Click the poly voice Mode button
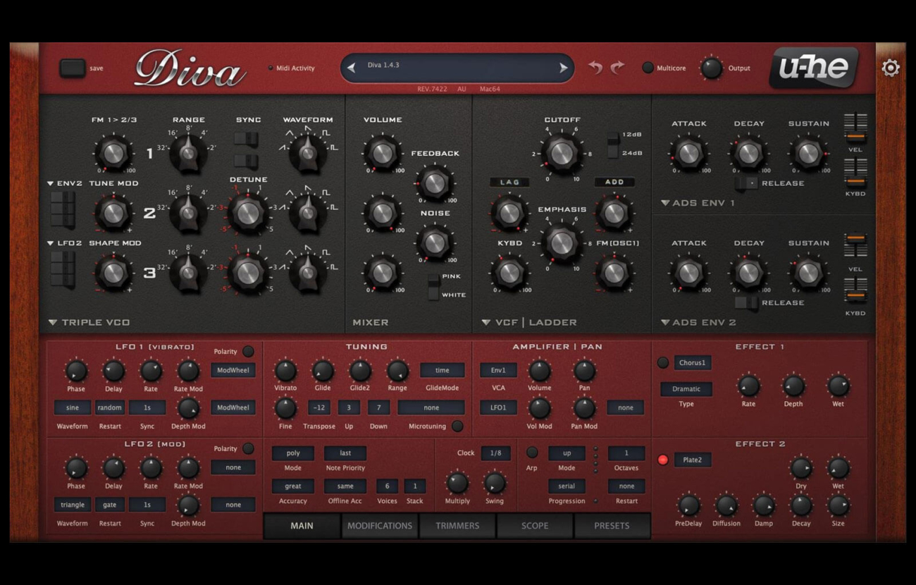 293,453
